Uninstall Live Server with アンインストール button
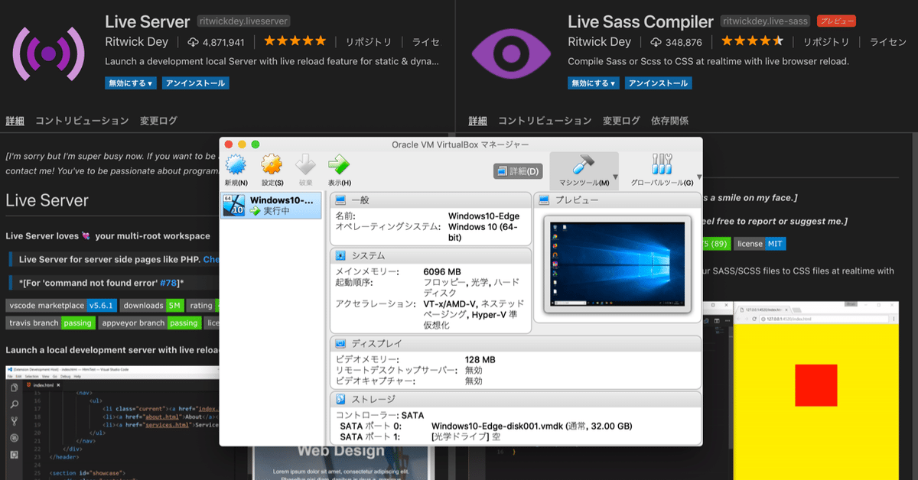This screenshot has height=480, width=918. 195,83
